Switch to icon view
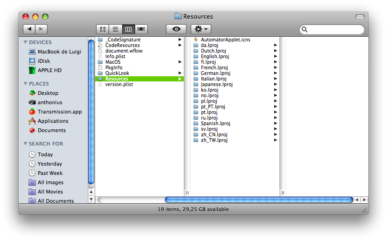Screen dimensions: 387x240 pyautogui.click(x=103, y=29)
